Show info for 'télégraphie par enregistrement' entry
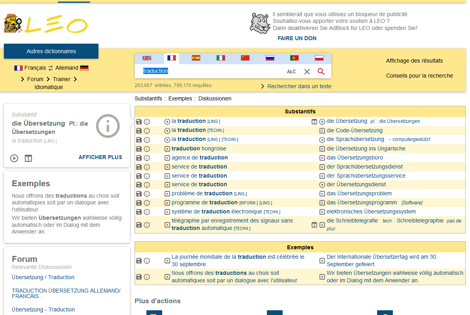Image resolution: width=470 pixels, height=315 pixels. pyautogui.click(x=147, y=225)
